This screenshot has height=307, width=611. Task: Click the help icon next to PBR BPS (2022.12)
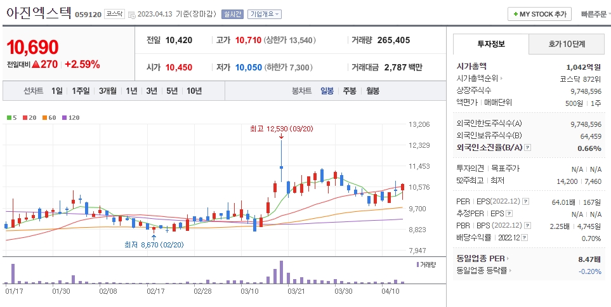[528, 226]
